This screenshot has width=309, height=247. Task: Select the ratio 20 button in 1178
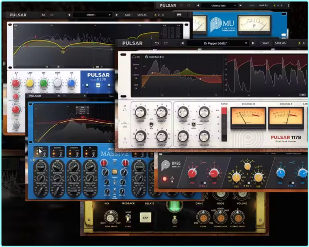pyautogui.click(x=224, y=118)
